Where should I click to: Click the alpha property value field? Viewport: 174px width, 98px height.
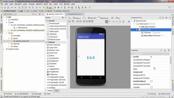pyautogui.click(x=160, y=69)
